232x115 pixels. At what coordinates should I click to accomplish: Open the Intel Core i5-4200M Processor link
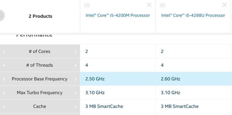(118, 15)
